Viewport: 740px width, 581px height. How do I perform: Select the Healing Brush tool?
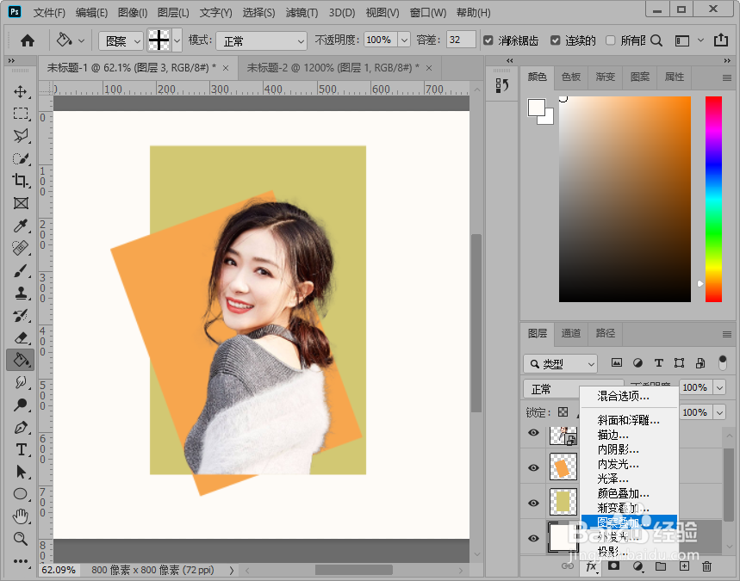[x=21, y=248]
